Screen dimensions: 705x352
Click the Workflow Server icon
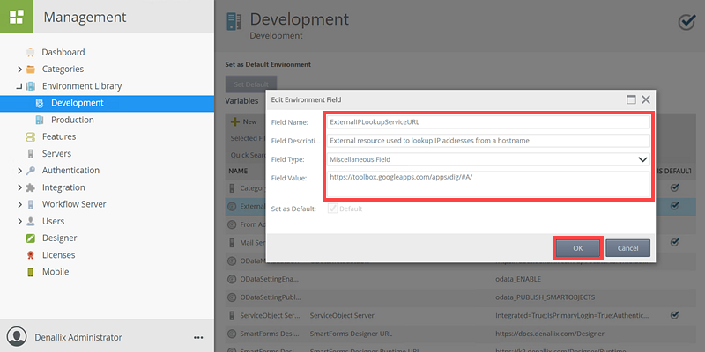click(31, 204)
